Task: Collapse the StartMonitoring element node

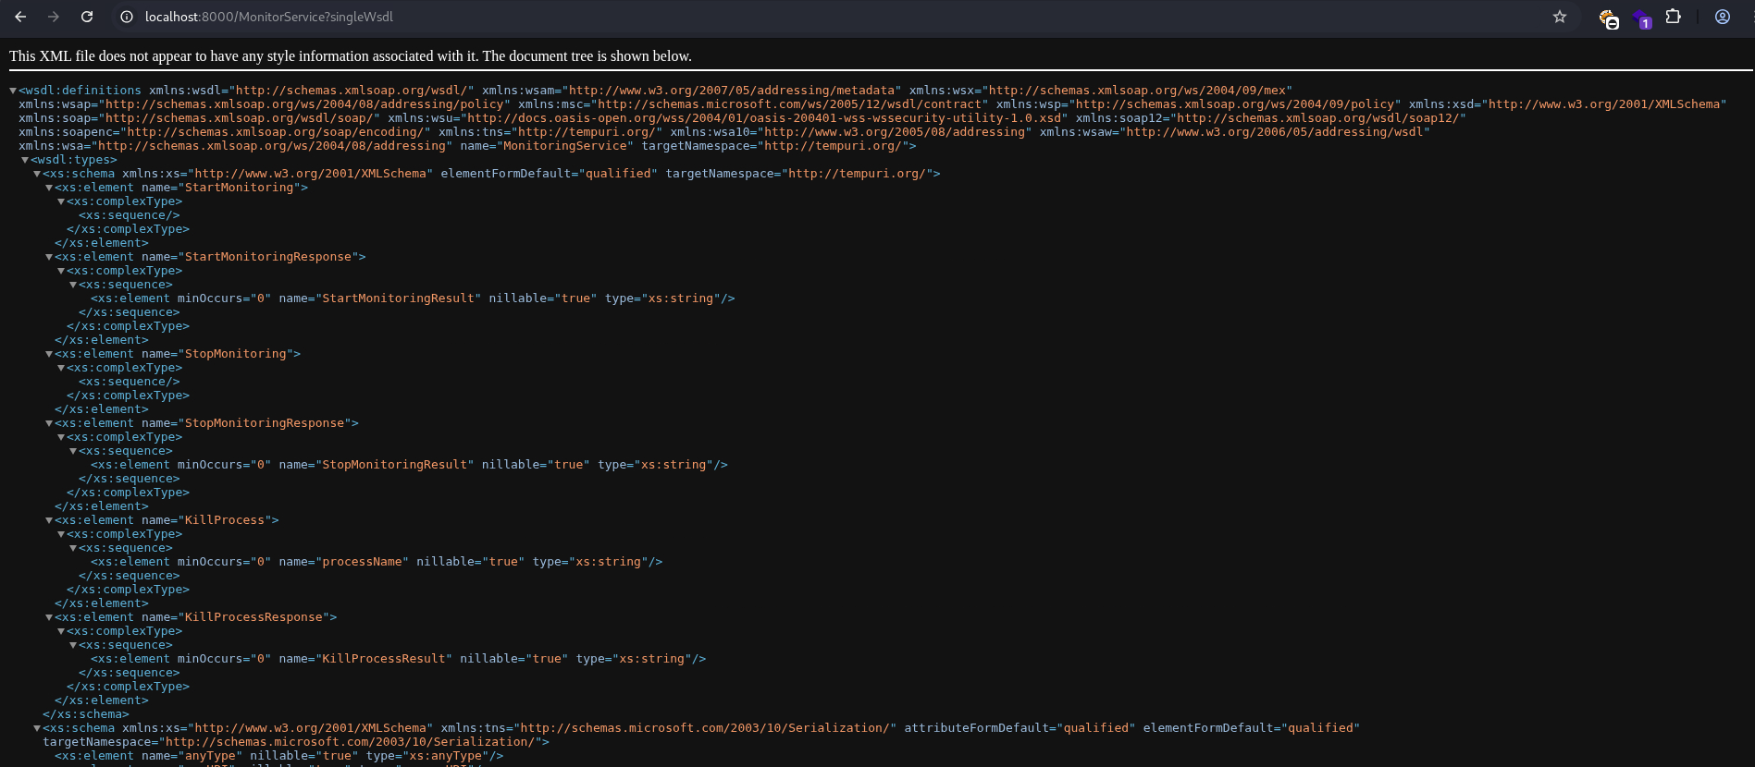Action: (x=49, y=188)
